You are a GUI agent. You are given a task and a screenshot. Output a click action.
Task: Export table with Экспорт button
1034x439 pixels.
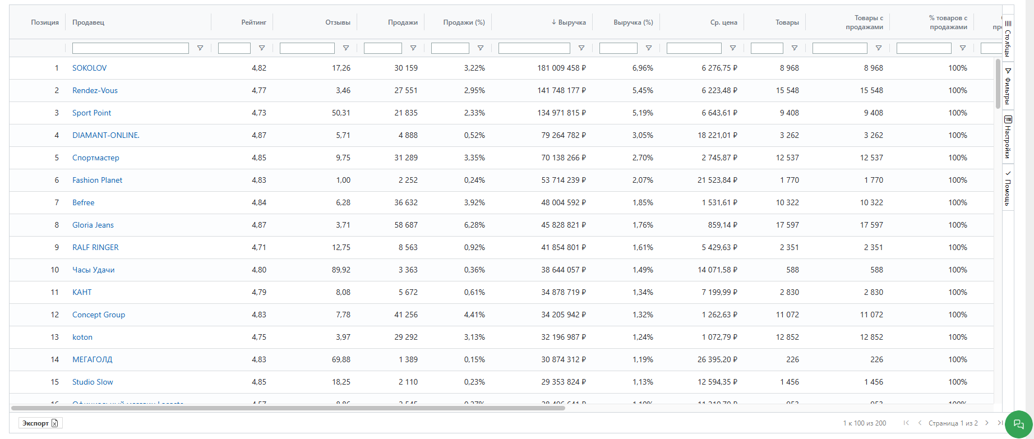pos(40,423)
